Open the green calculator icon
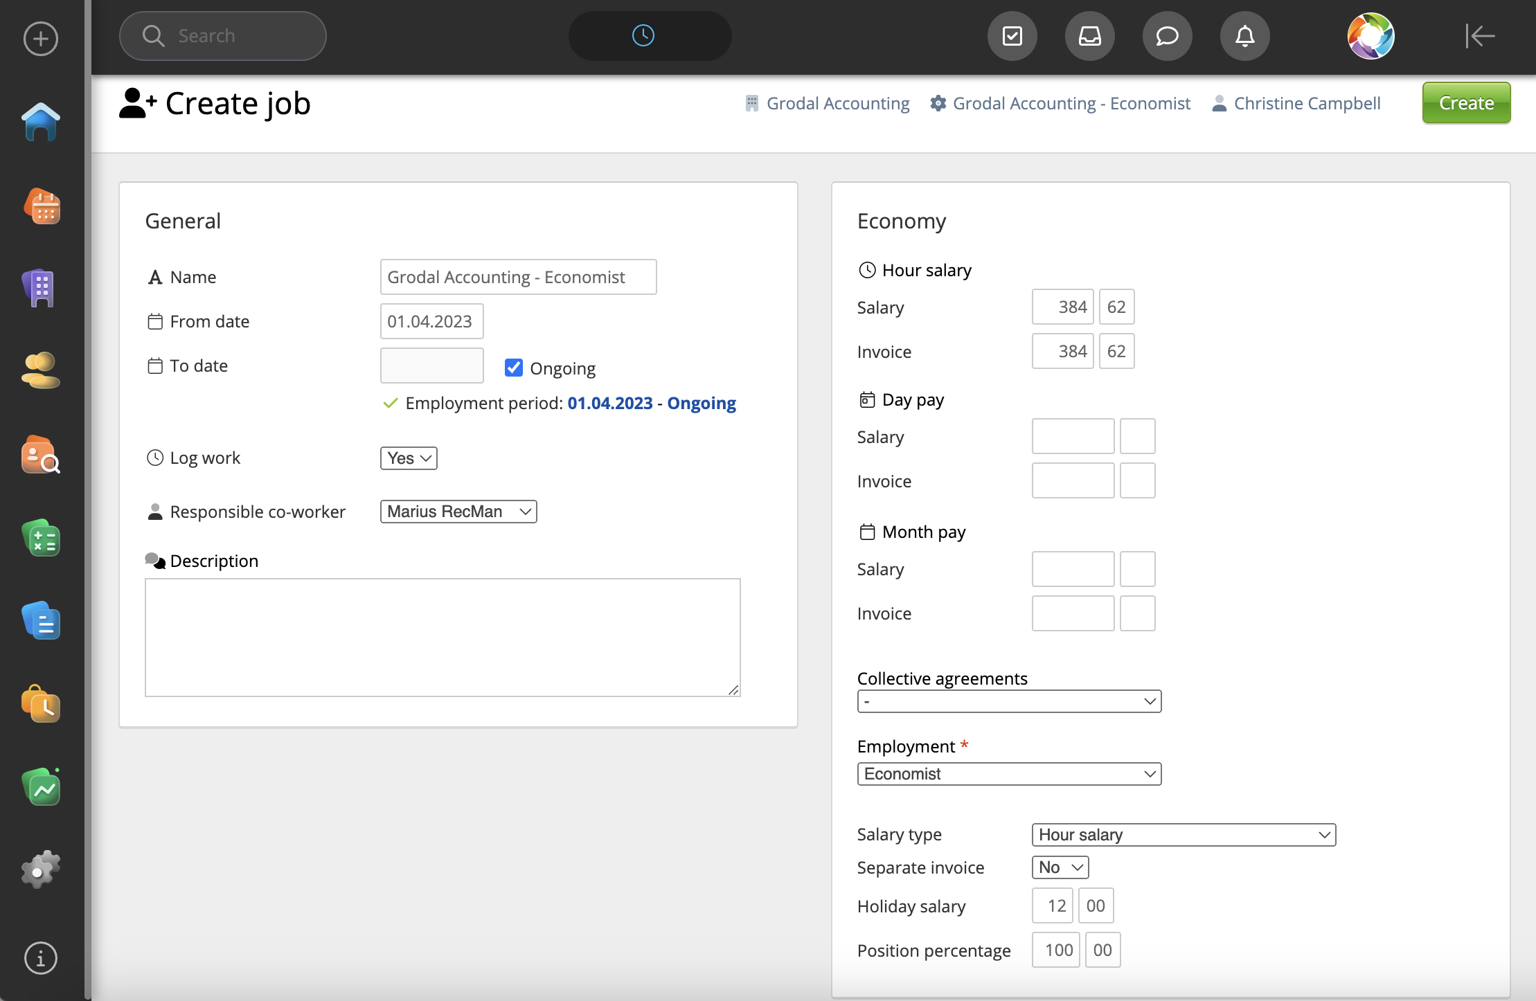 coord(41,539)
